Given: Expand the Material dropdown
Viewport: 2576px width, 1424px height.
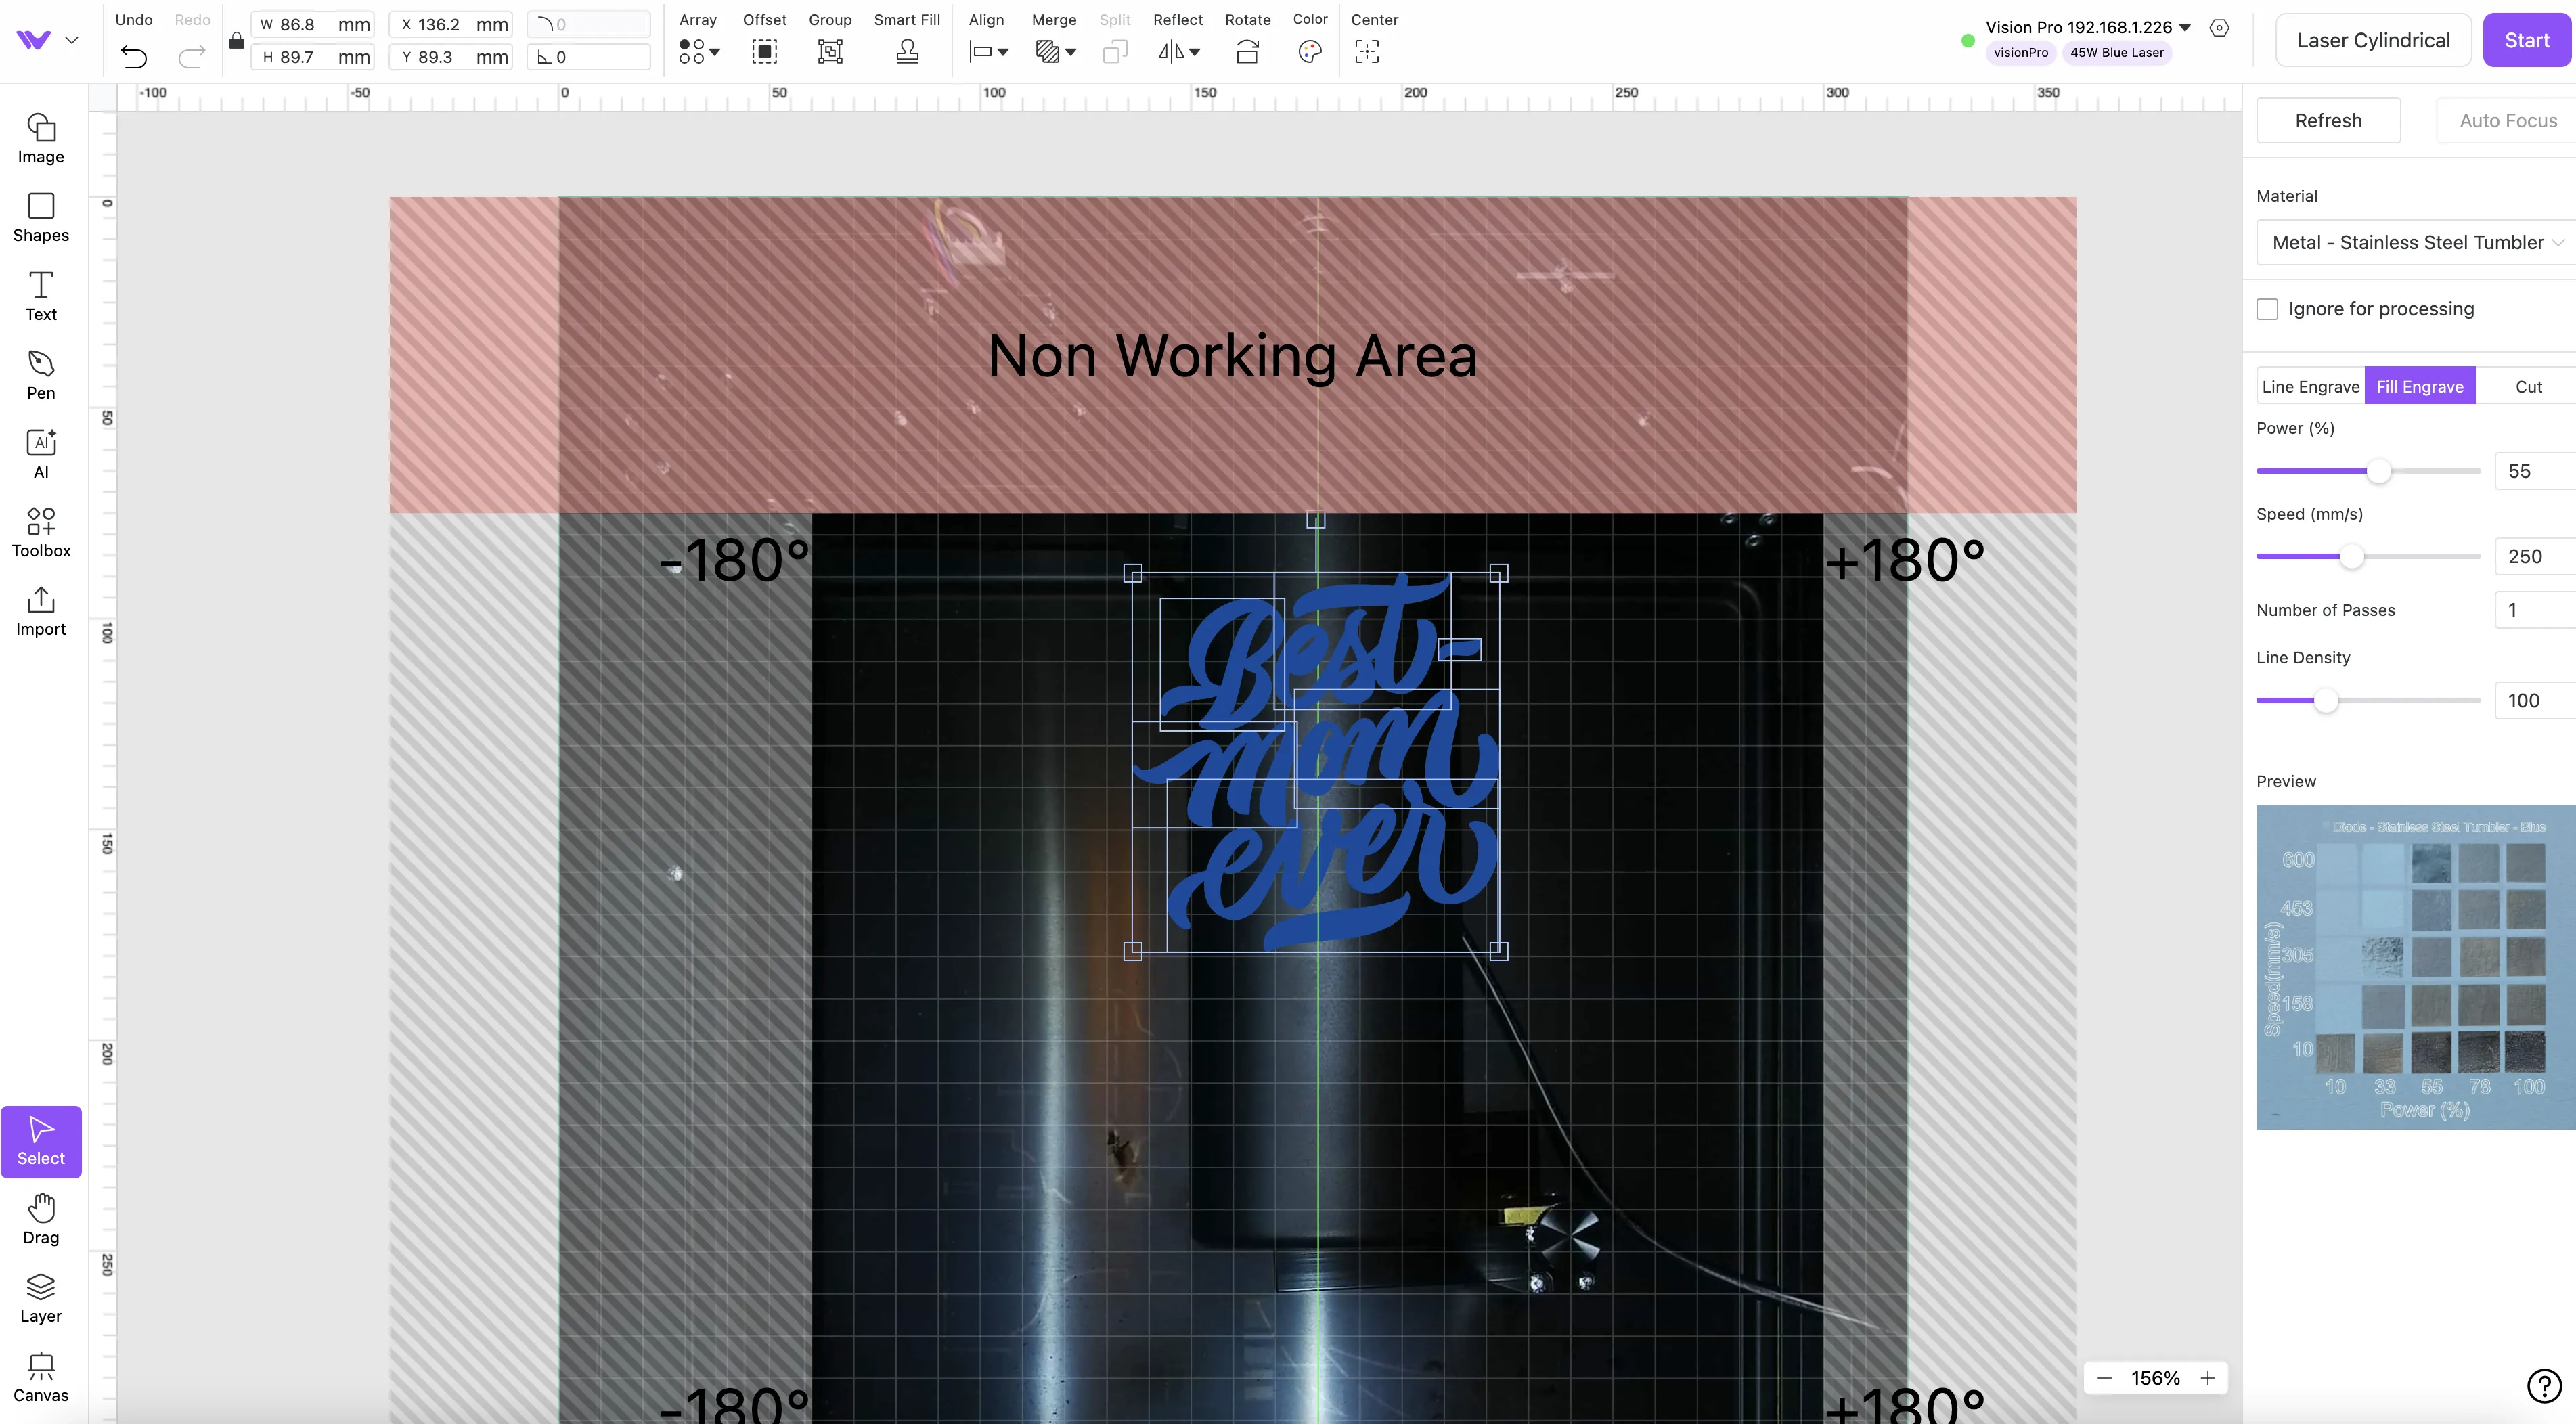Looking at the screenshot, I should [x=2415, y=242].
